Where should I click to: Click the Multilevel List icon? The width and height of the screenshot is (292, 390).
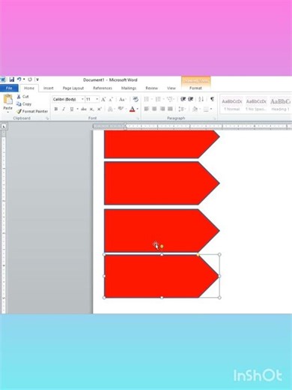point(170,99)
